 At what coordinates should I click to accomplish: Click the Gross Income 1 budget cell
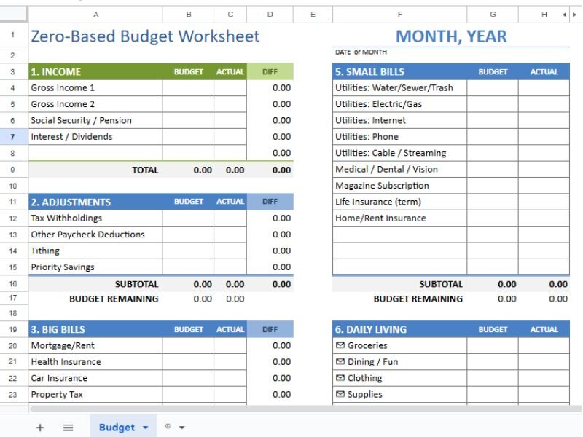click(x=188, y=87)
